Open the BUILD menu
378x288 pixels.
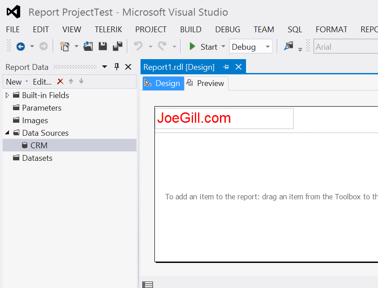[x=191, y=30]
